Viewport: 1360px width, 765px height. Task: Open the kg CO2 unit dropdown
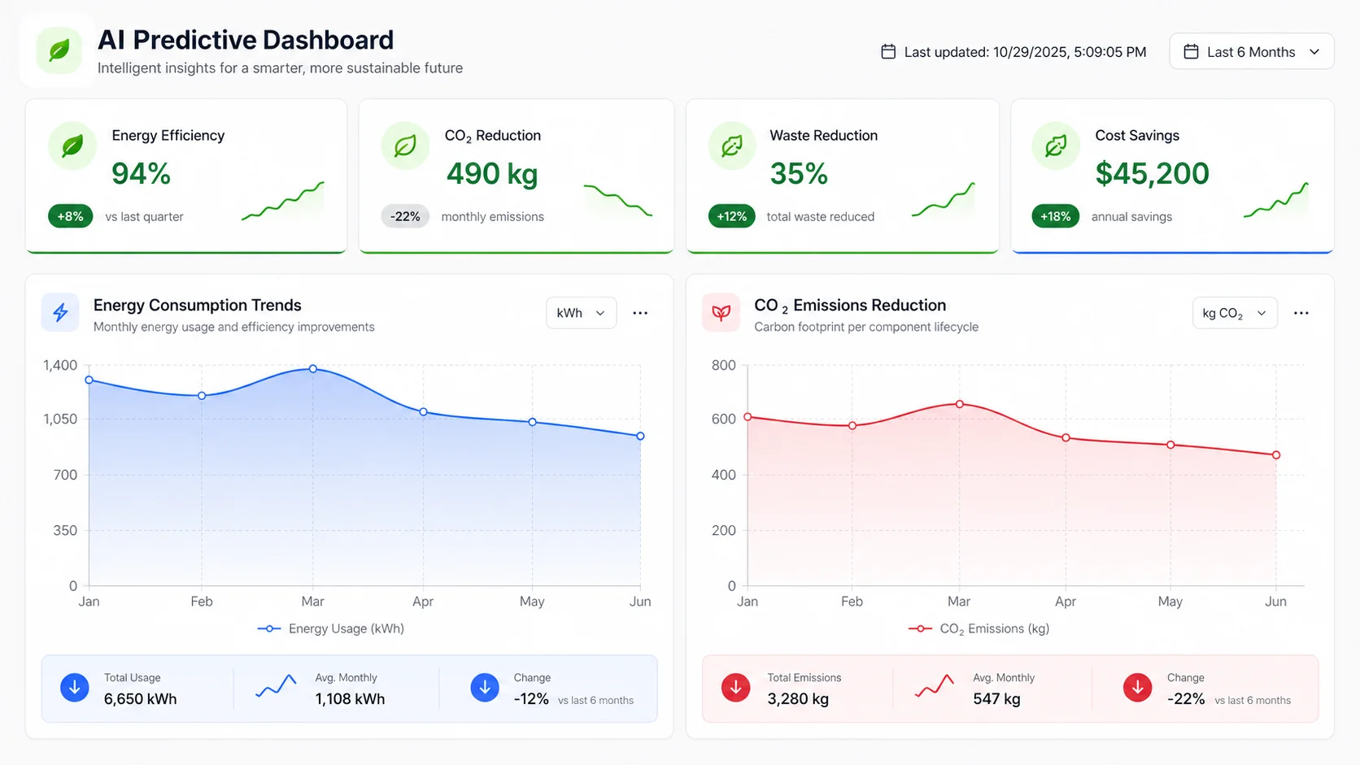coord(1234,312)
